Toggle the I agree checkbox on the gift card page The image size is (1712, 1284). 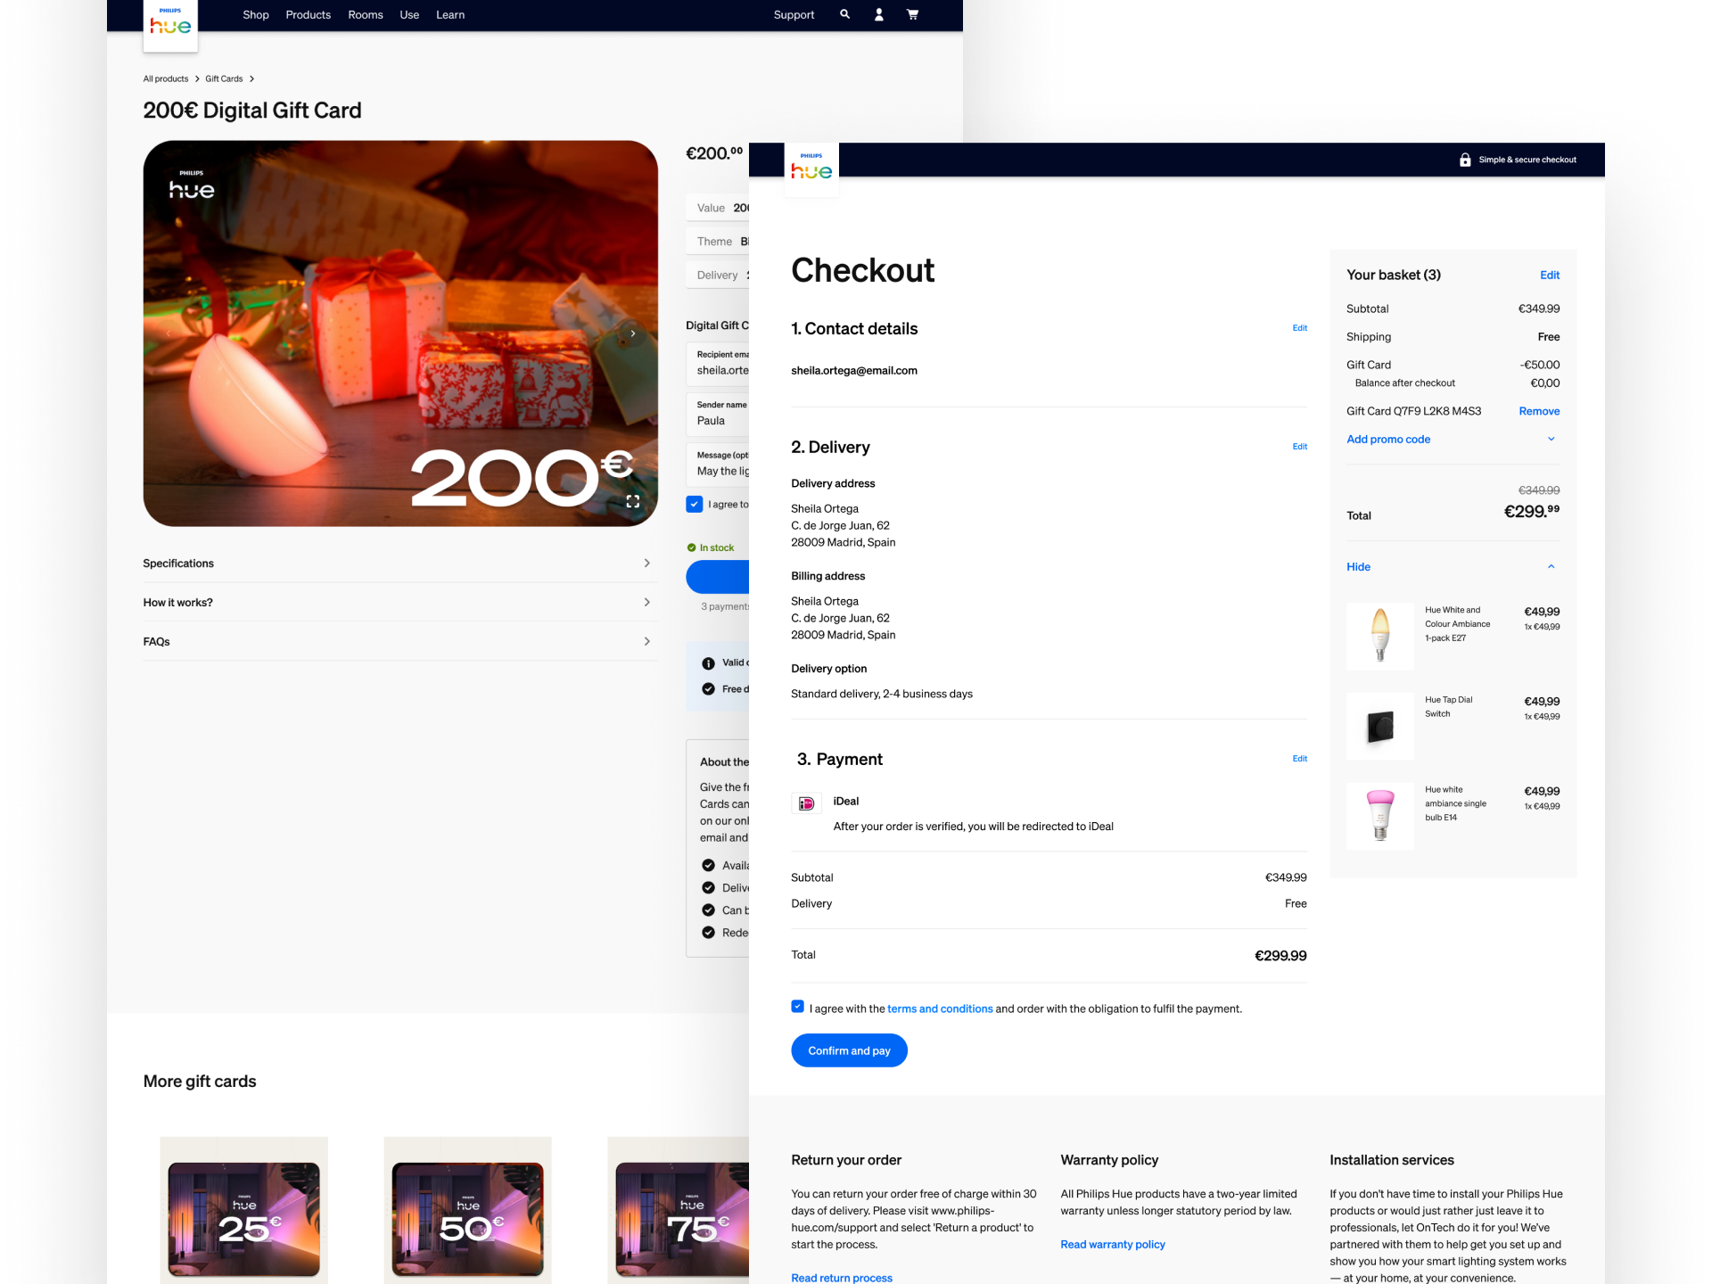[695, 504]
